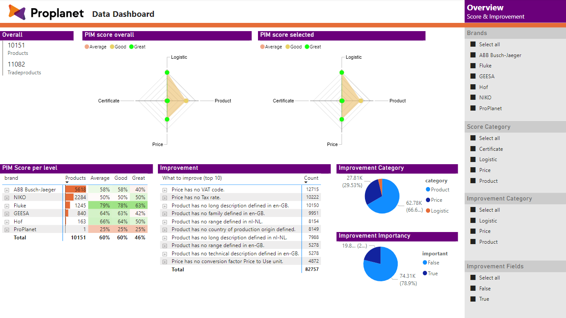Expand 'Price has no conversion factor' row
This screenshot has width=566, height=318.
(165, 261)
